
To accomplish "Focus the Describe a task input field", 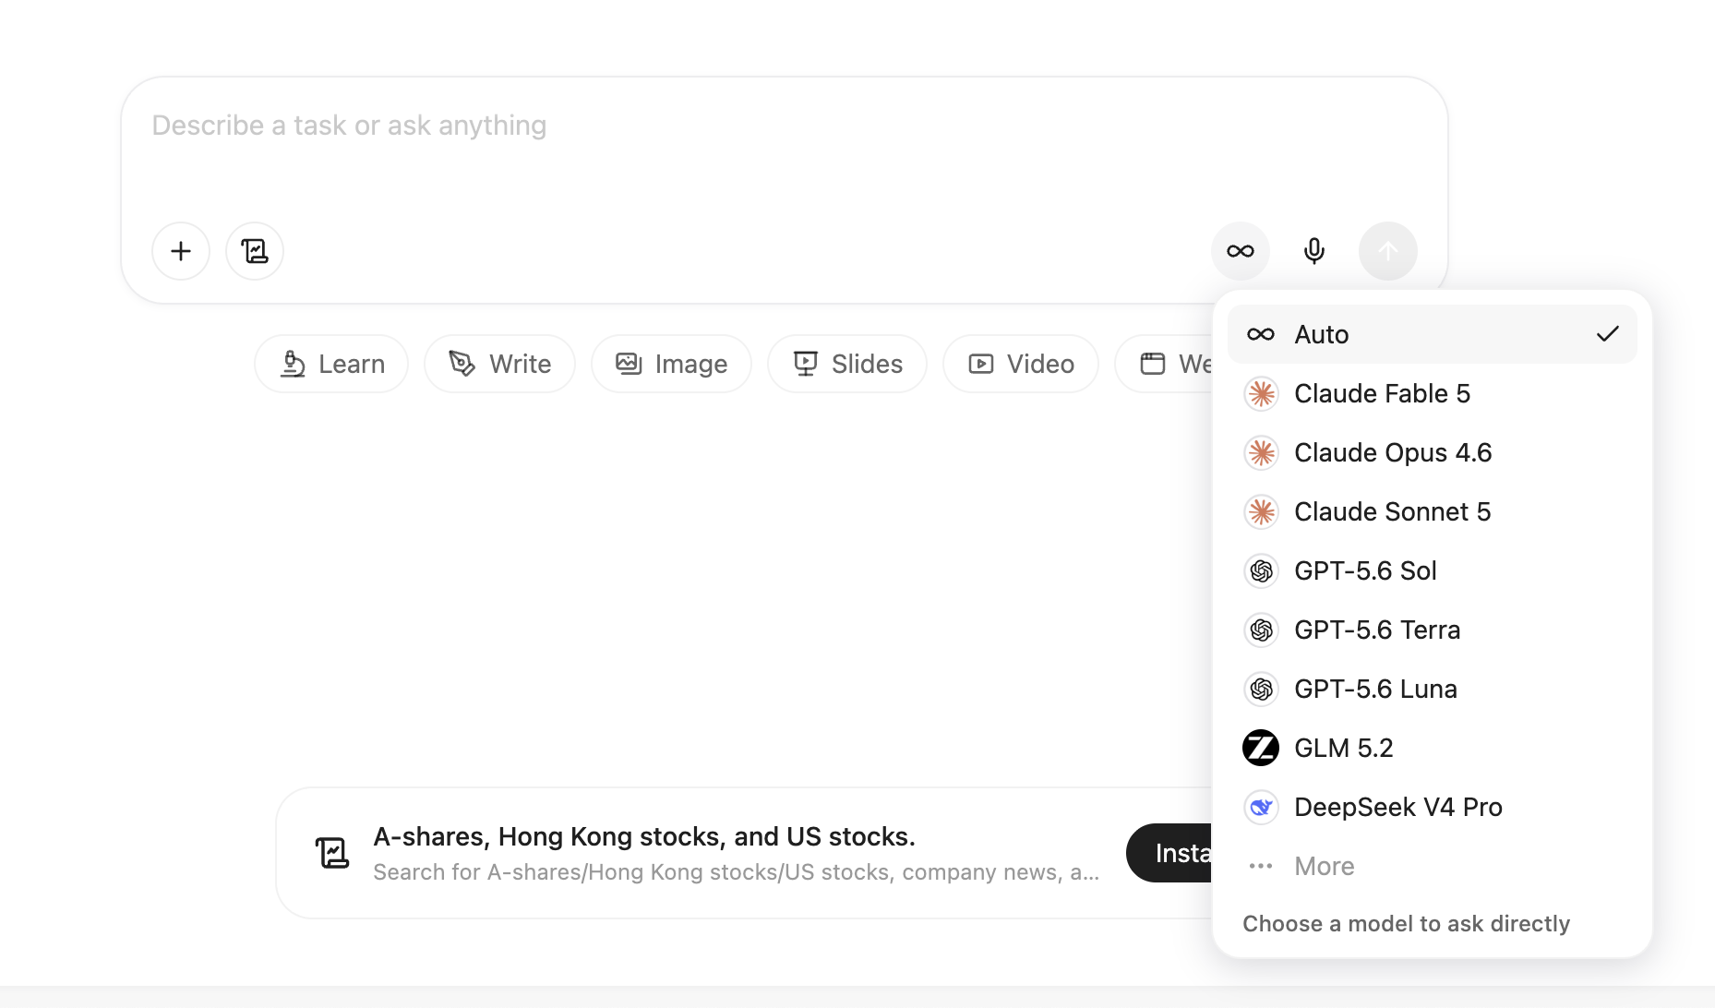I will pyautogui.click(x=784, y=152).
